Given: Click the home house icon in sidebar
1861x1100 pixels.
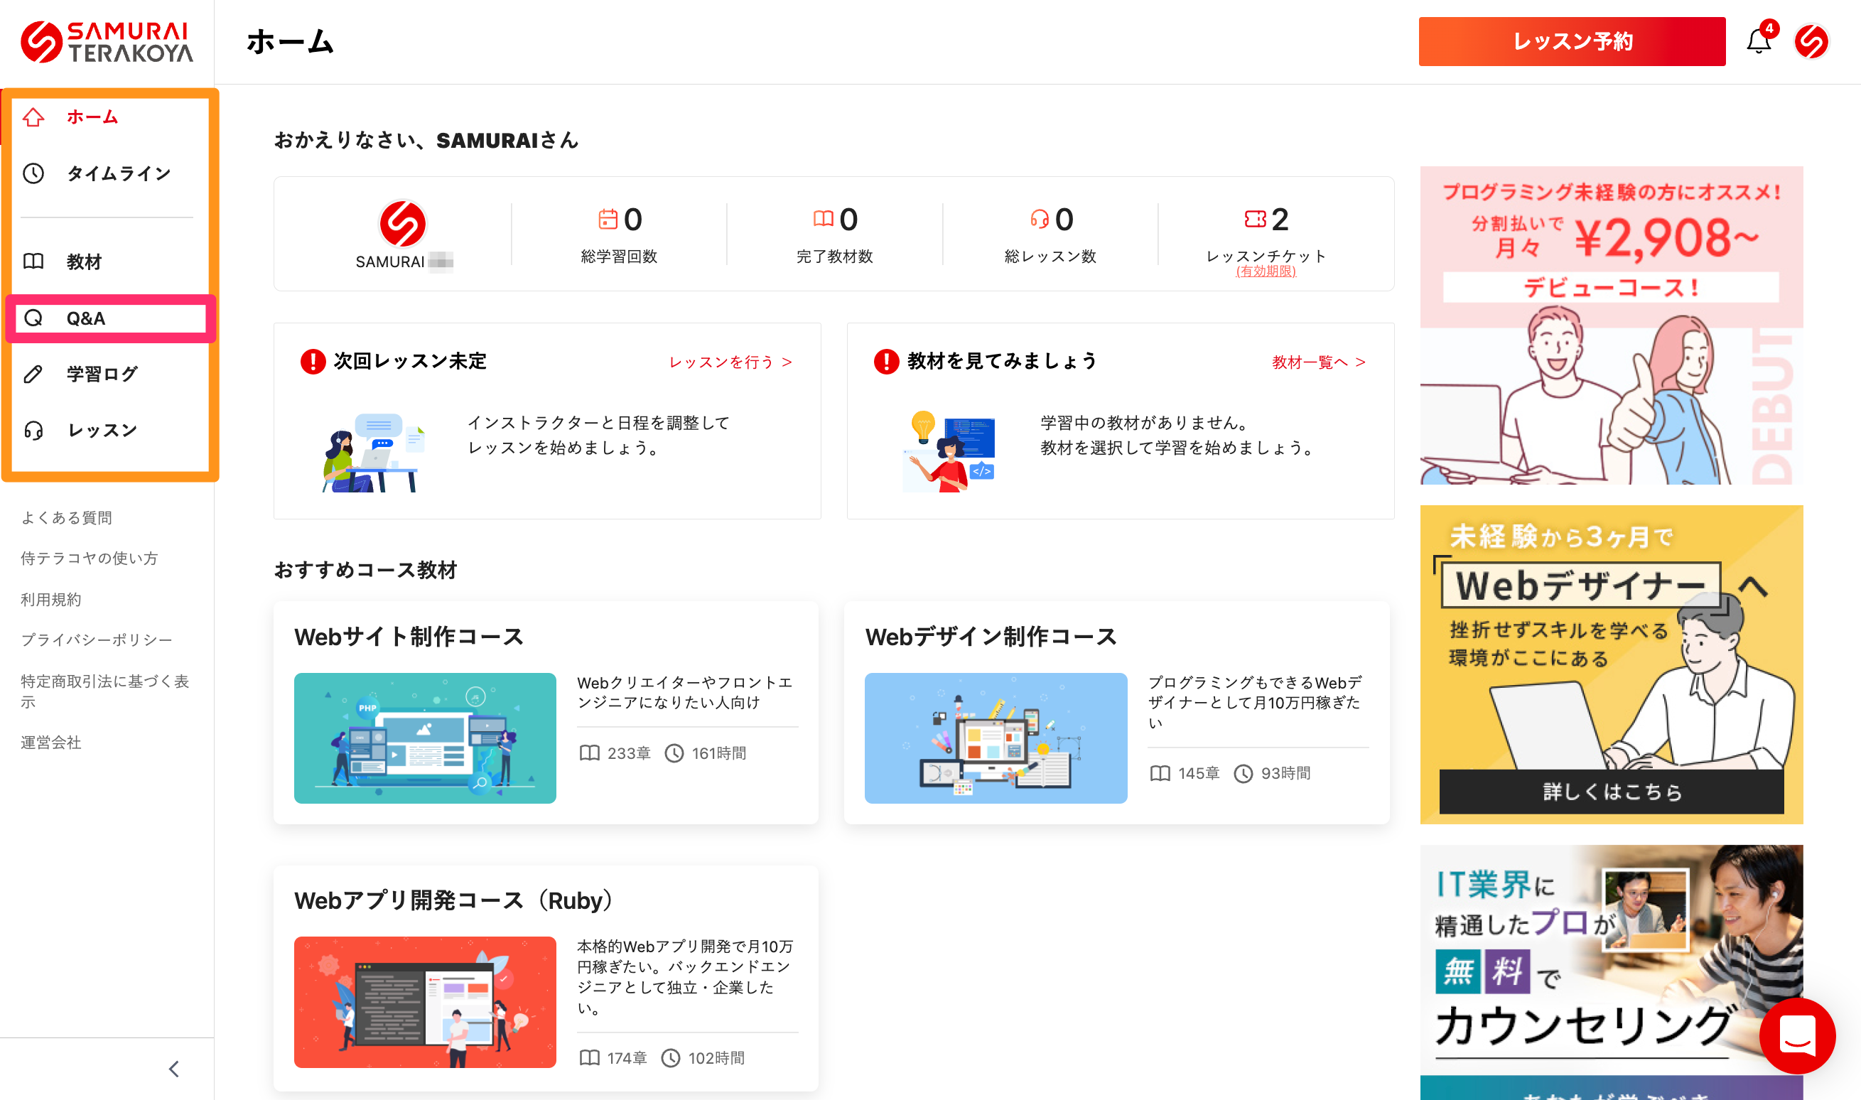Looking at the screenshot, I should pos(33,117).
